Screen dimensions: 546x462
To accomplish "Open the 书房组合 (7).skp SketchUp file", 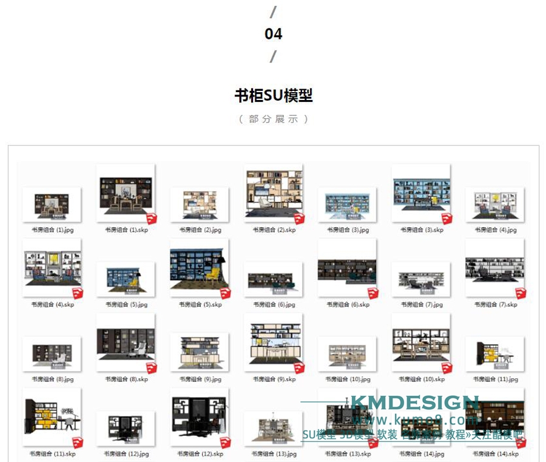I will [494, 268].
